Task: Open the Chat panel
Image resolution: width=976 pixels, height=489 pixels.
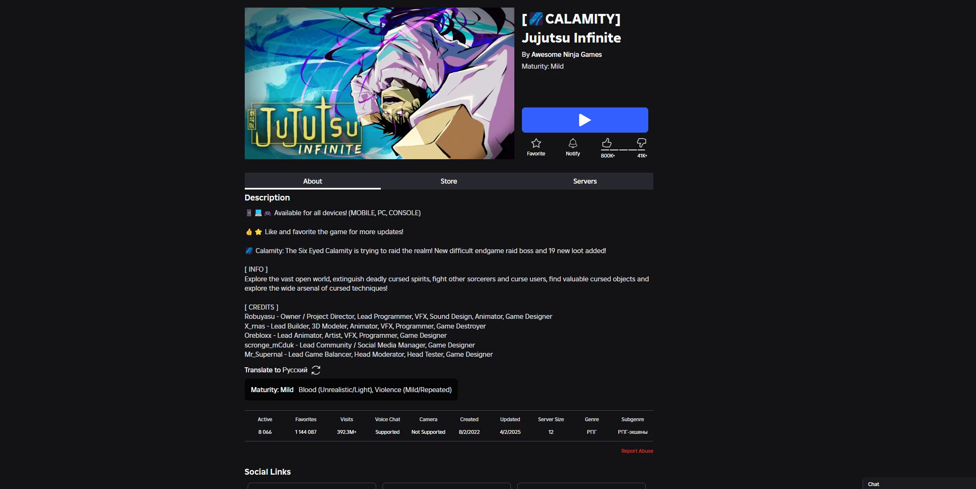Action: point(919,484)
